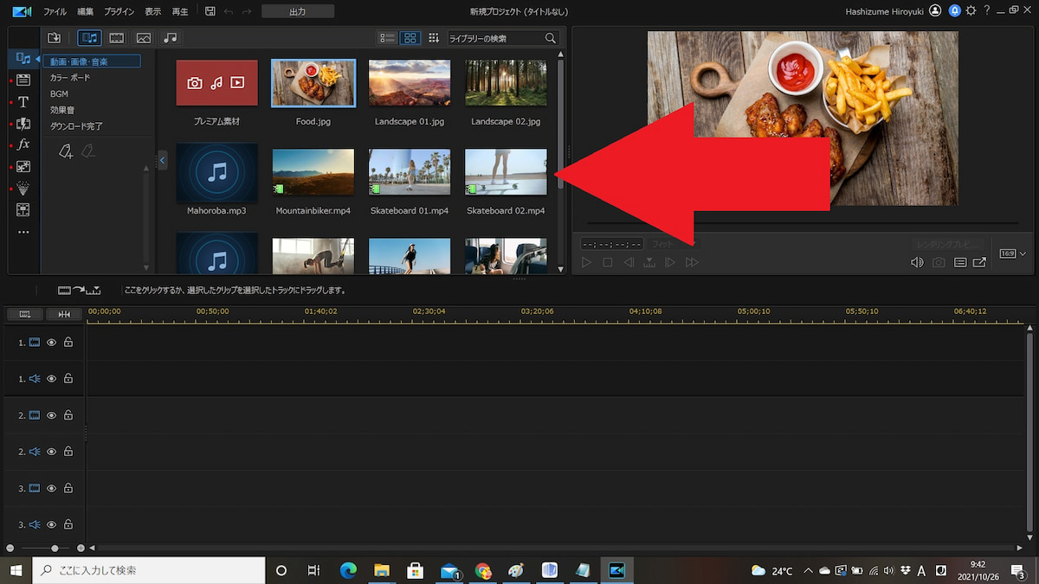Show more rooms via three-dots icon

[x=23, y=232]
